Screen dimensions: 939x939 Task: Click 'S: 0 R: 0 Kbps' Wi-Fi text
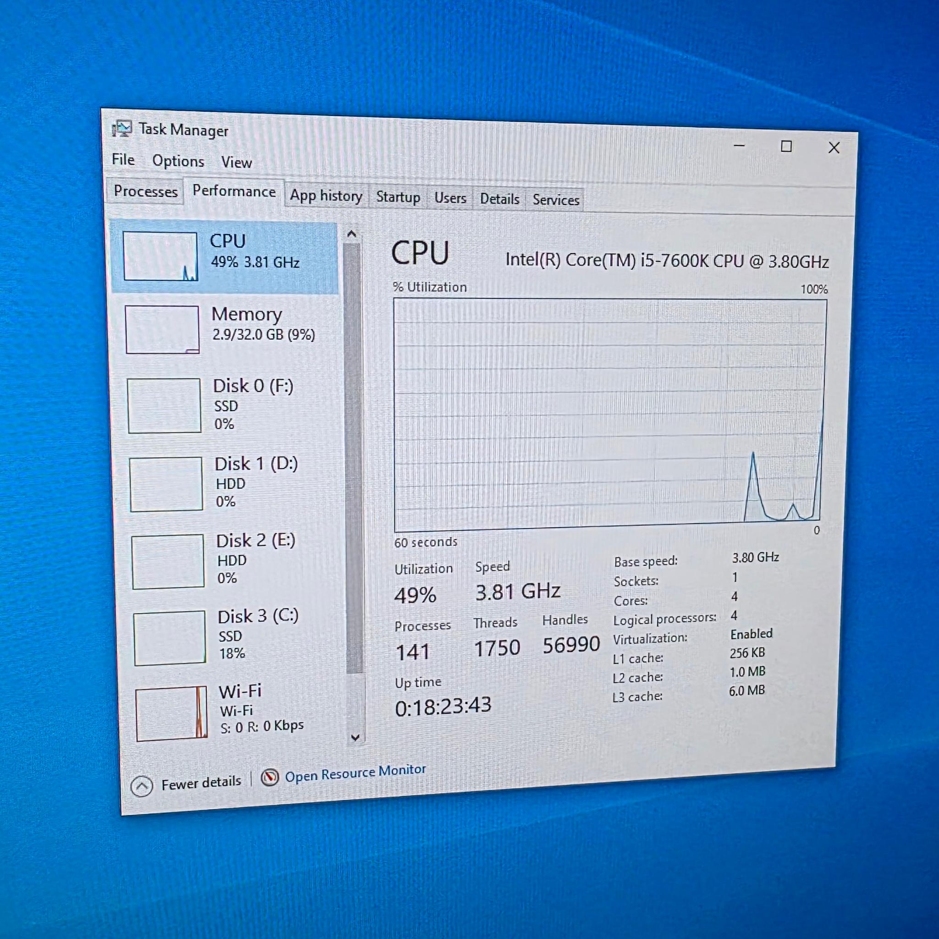[262, 727]
